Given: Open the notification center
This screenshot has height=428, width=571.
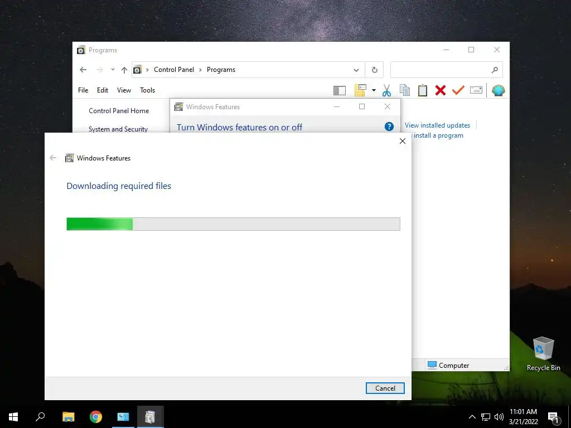Looking at the screenshot, I should click(x=554, y=417).
